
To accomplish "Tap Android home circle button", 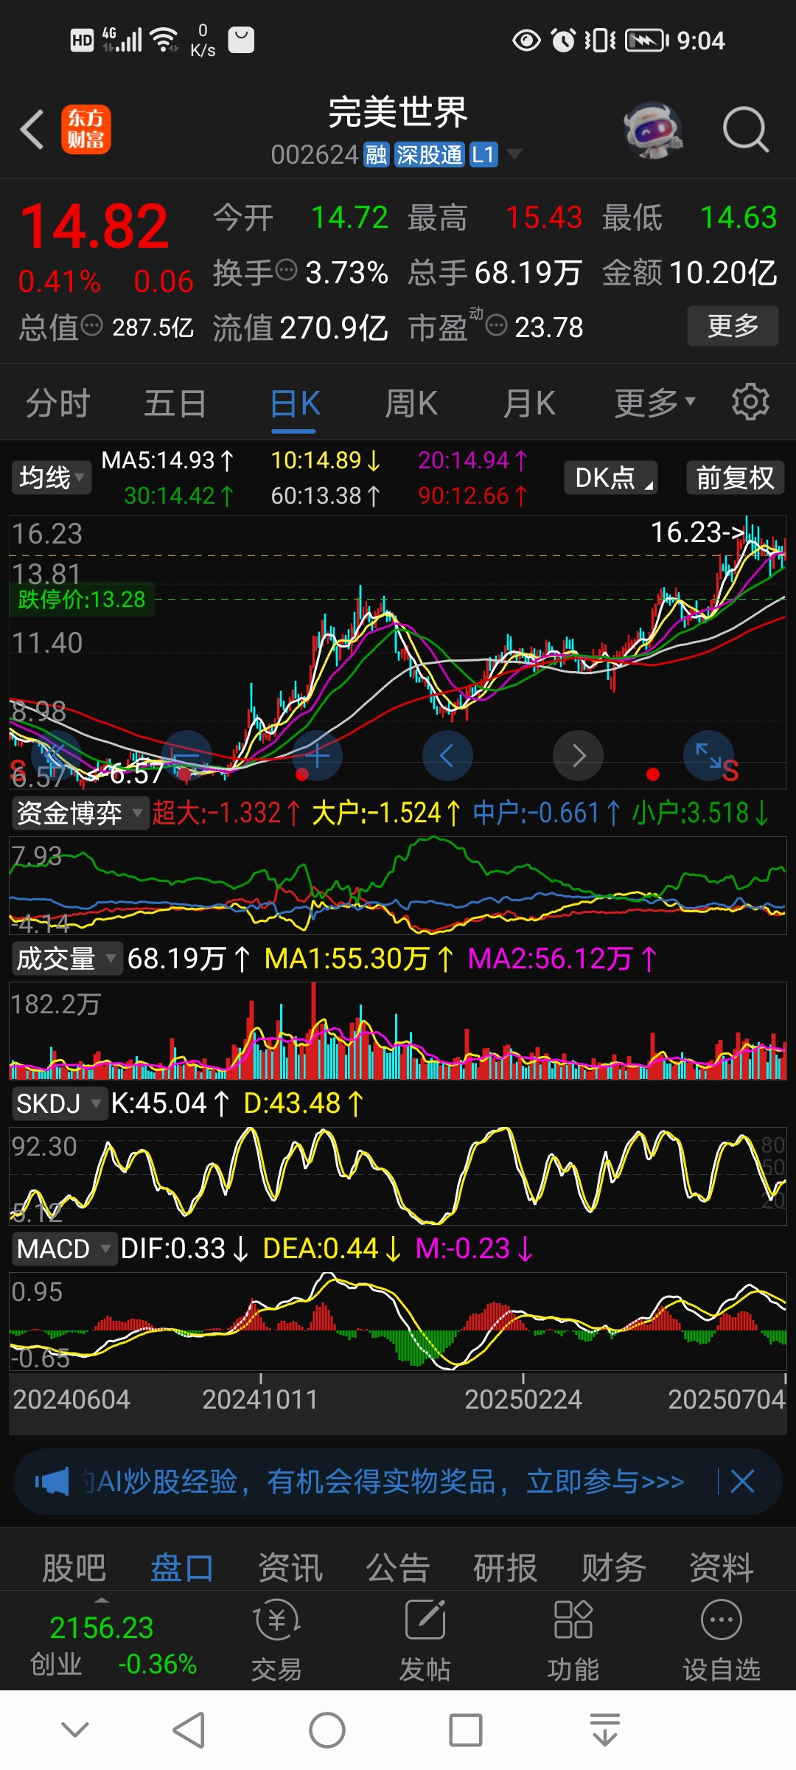I will coord(327,1730).
